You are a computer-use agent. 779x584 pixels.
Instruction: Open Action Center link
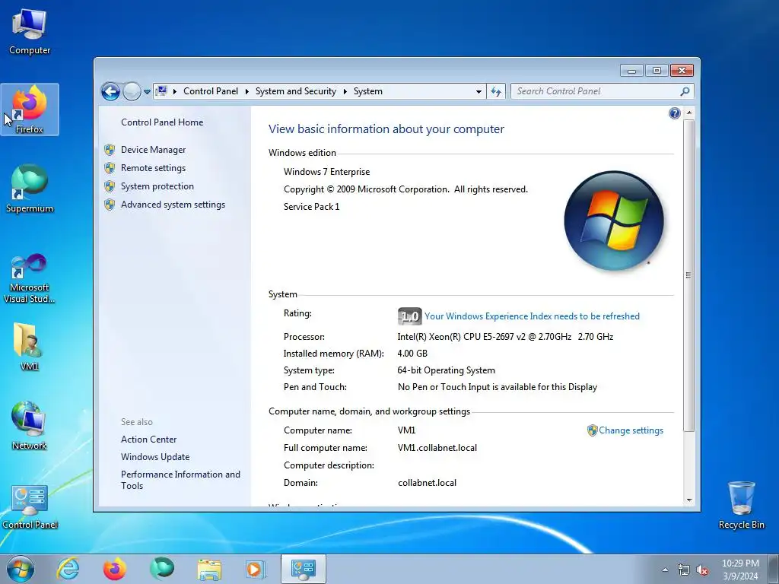148,440
